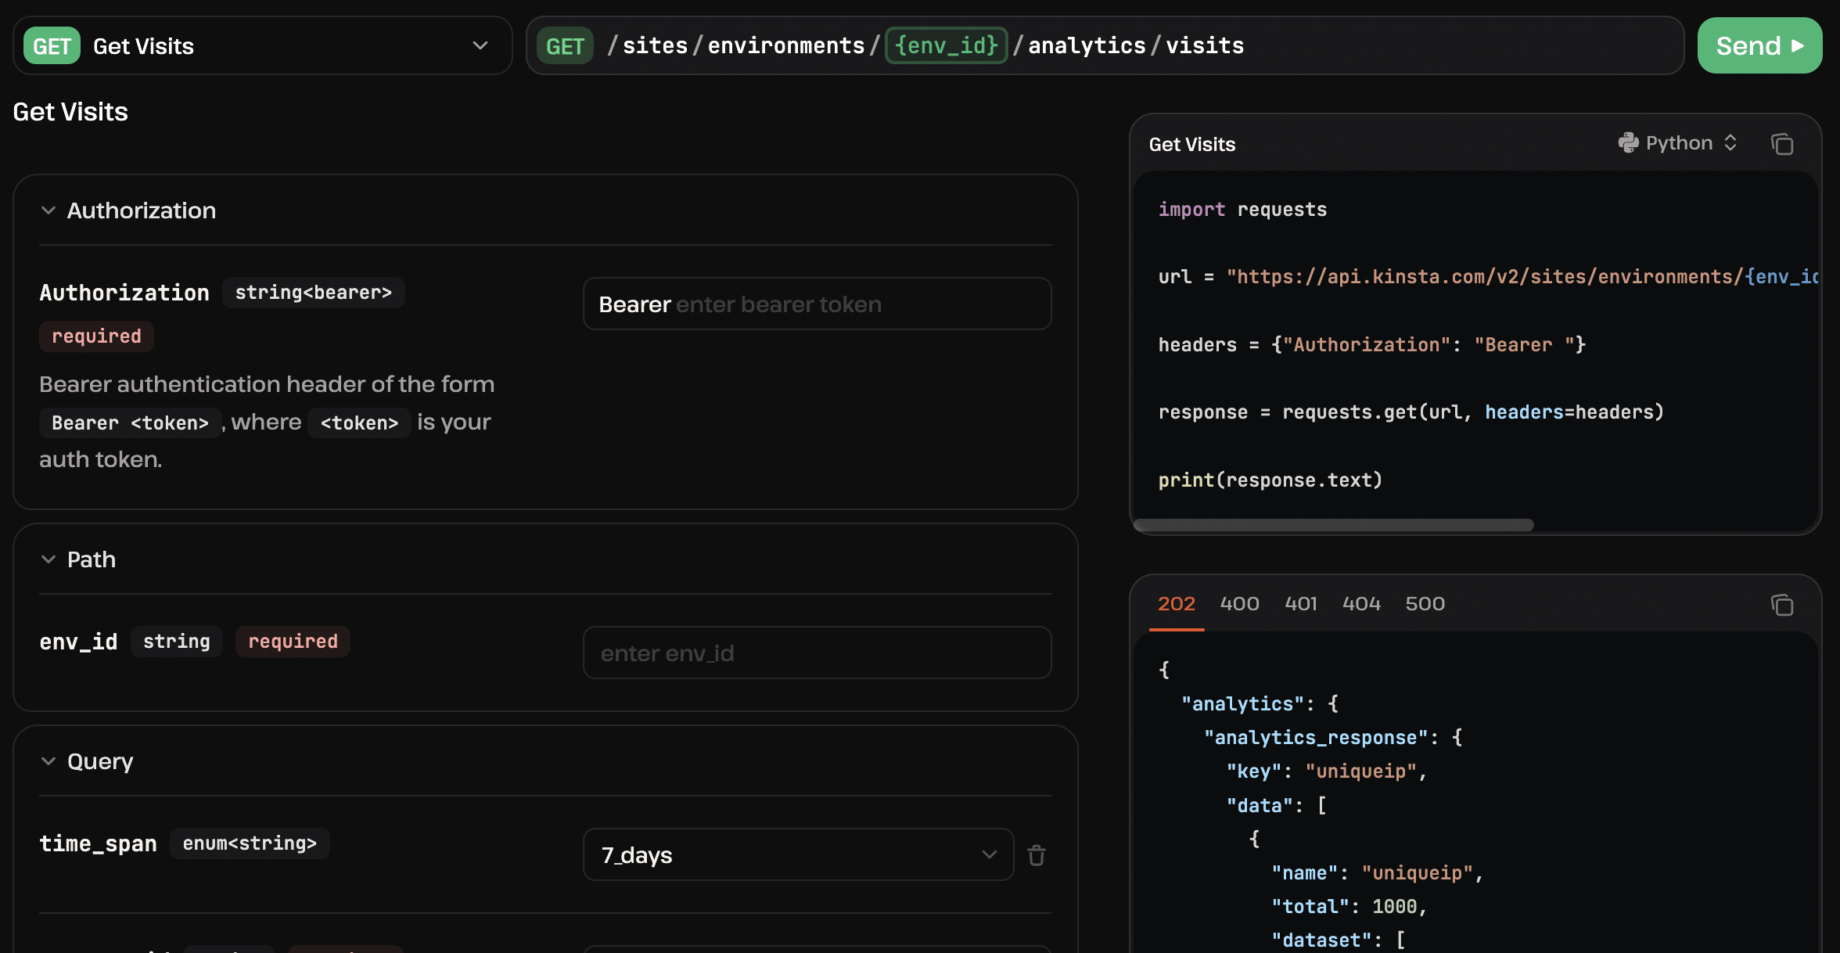Click the import requests code line
This screenshot has width=1840, height=953.
tap(1242, 210)
